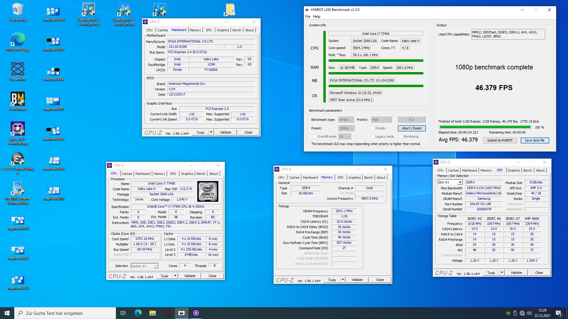
Task: Open the Slot #1 memory slot dropdown
Action: coord(450,182)
